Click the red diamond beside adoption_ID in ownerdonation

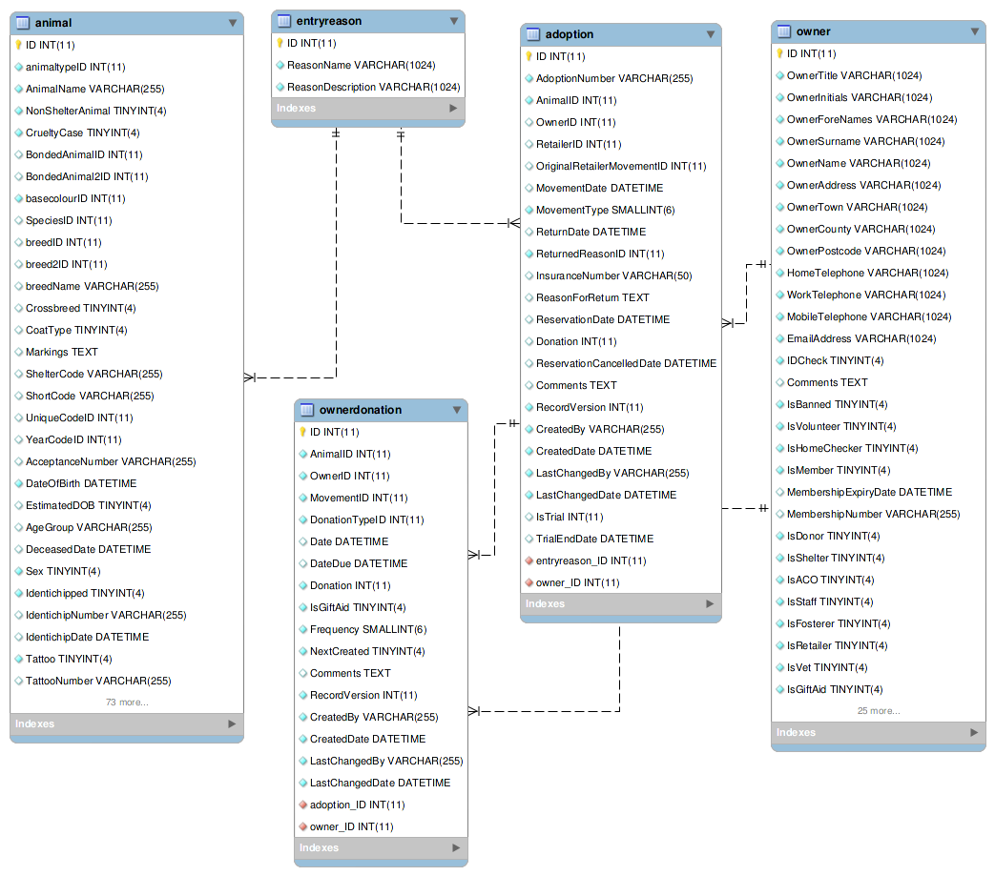pyautogui.click(x=305, y=805)
